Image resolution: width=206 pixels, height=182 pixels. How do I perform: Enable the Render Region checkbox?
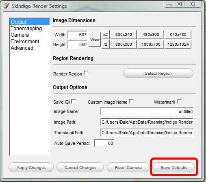coord(86,73)
